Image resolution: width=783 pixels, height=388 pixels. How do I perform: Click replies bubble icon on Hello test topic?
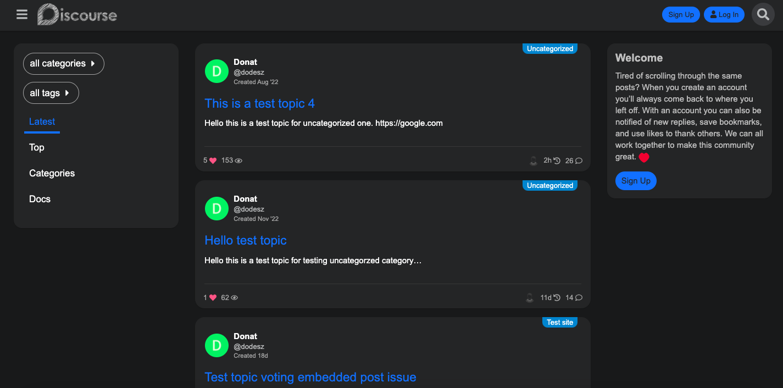click(579, 298)
